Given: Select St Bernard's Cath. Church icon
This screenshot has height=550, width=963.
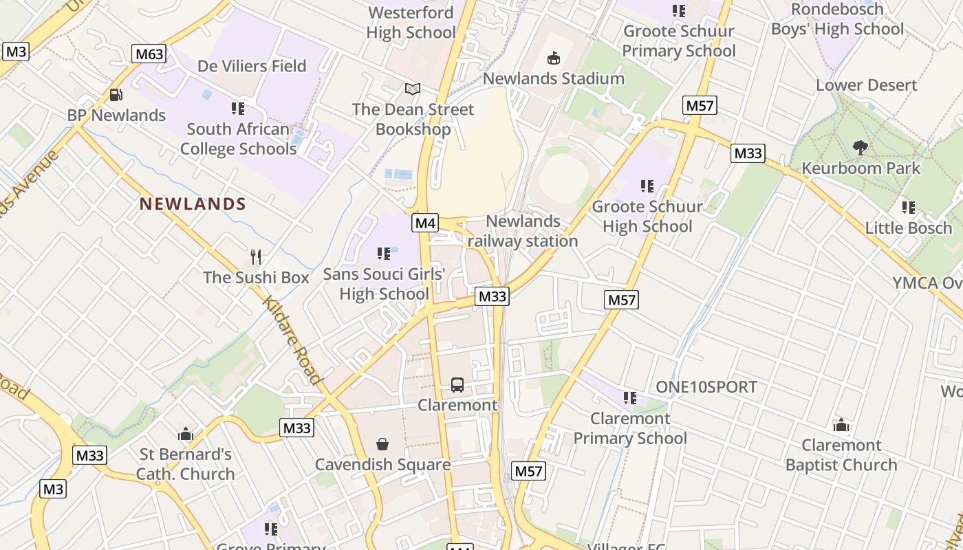Looking at the screenshot, I should point(186,434).
